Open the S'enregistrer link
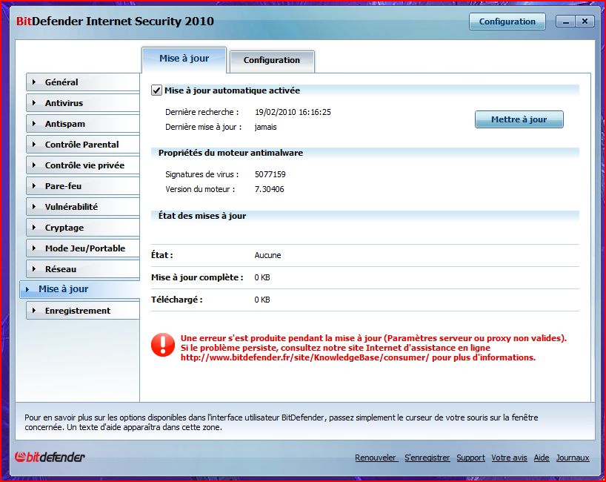The height and width of the screenshot is (482, 606). (427, 458)
